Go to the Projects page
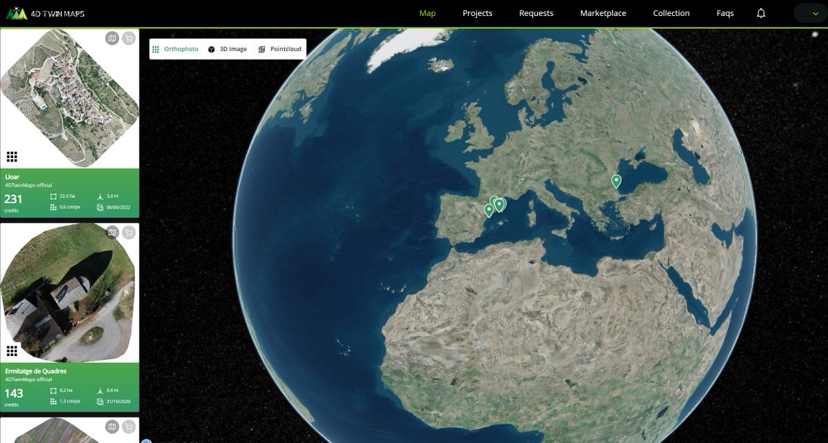The image size is (828, 443). click(x=477, y=13)
